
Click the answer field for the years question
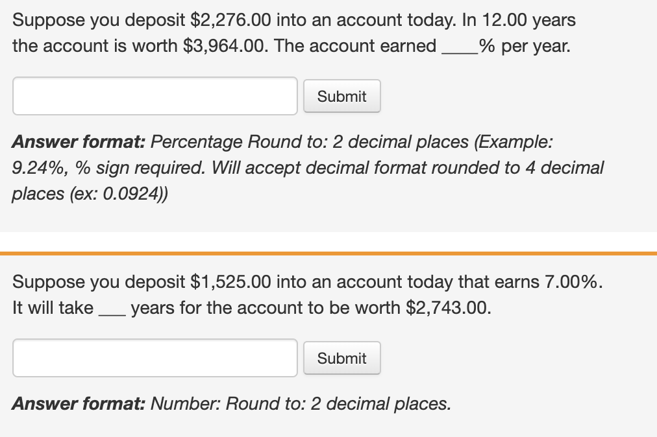[155, 358]
